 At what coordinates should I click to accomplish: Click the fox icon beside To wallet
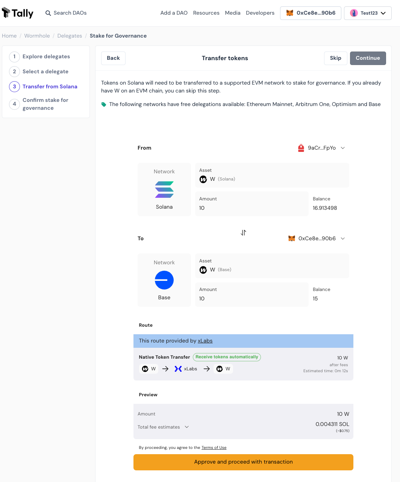click(292, 238)
